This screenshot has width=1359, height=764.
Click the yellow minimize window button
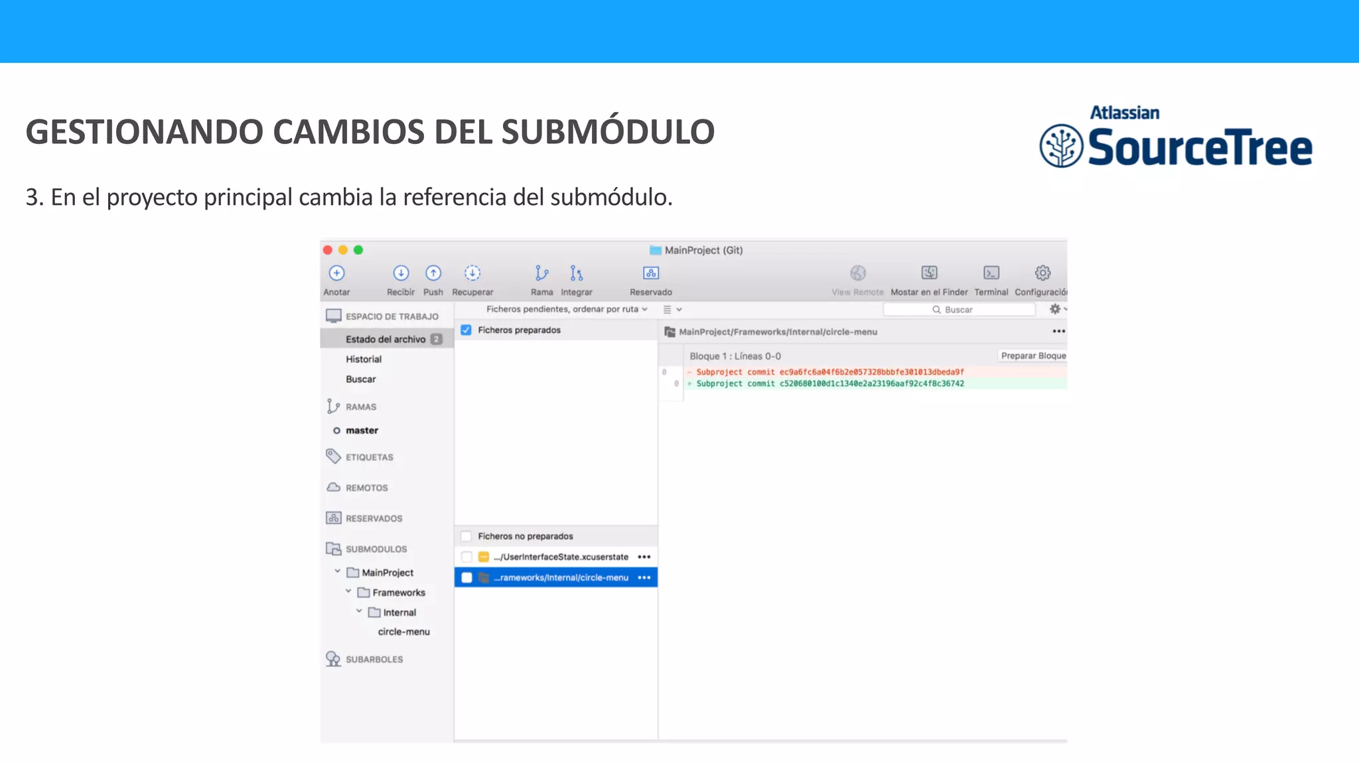coord(343,250)
